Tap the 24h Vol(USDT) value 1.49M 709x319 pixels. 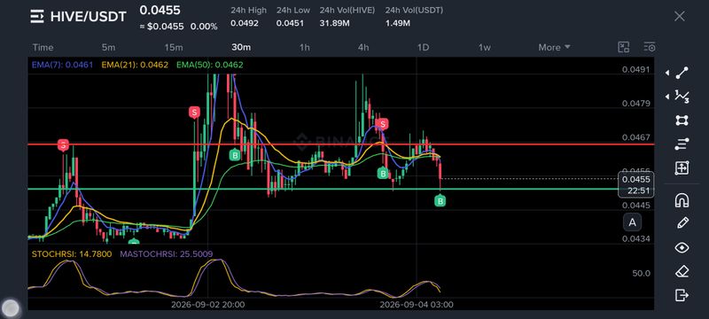tap(397, 23)
